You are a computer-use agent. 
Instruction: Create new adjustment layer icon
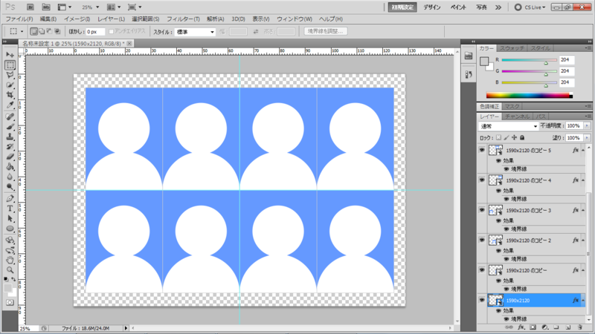[544, 327]
